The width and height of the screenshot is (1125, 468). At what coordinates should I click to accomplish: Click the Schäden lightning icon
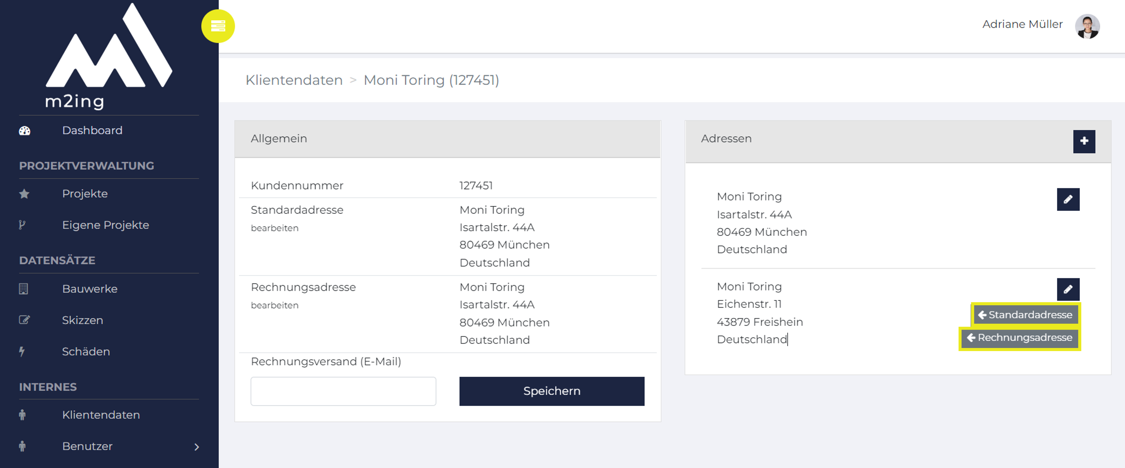[22, 351]
